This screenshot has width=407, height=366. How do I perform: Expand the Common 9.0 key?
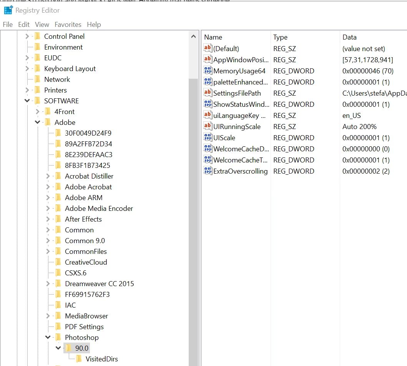click(x=48, y=241)
